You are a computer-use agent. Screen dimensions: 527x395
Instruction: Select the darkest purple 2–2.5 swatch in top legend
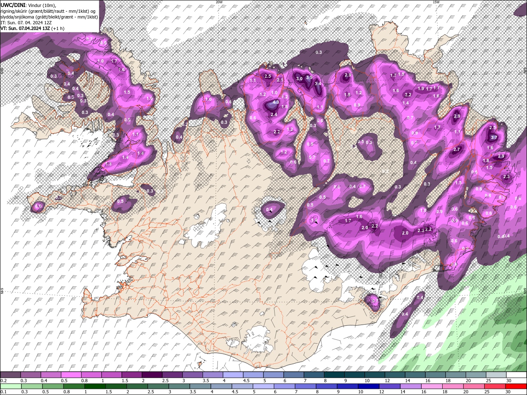[152, 375]
